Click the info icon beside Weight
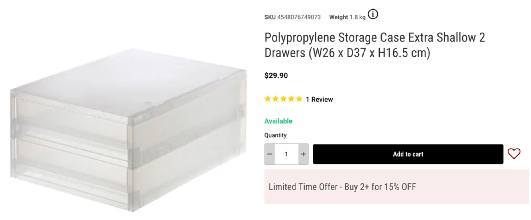This screenshot has width=531, height=220. (373, 15)
